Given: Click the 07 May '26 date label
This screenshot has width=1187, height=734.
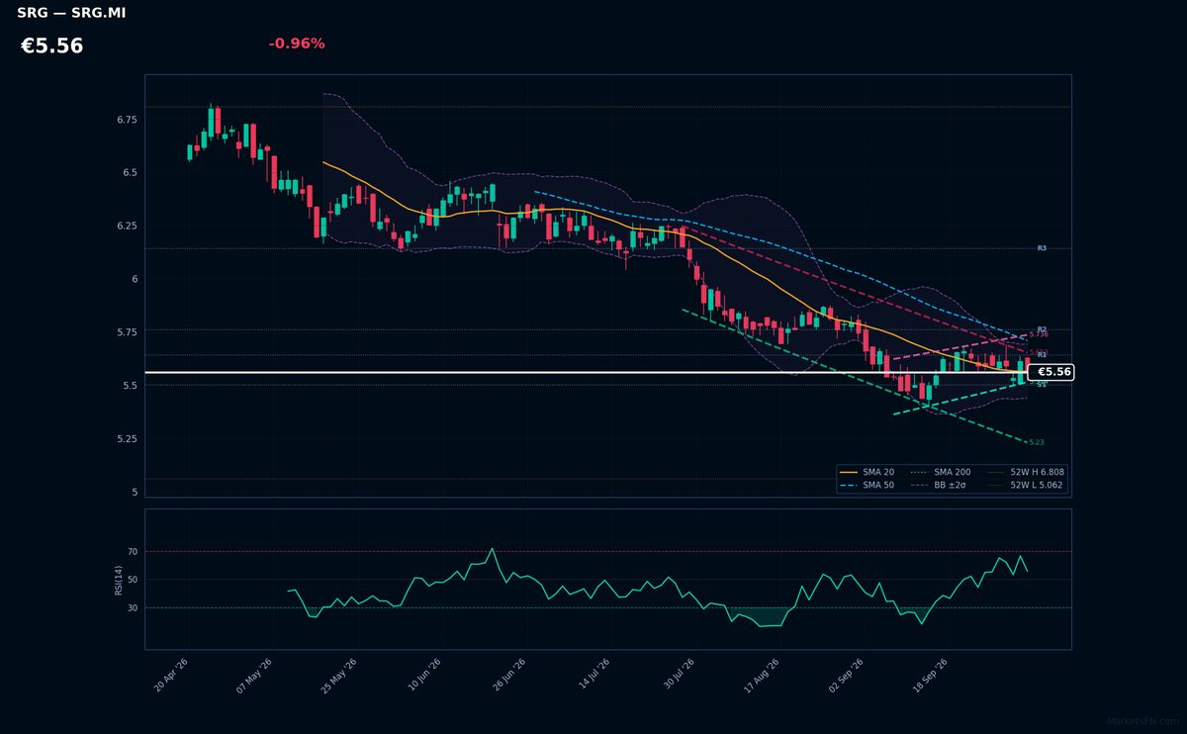Looking at the screenshot, I should 254,675.
